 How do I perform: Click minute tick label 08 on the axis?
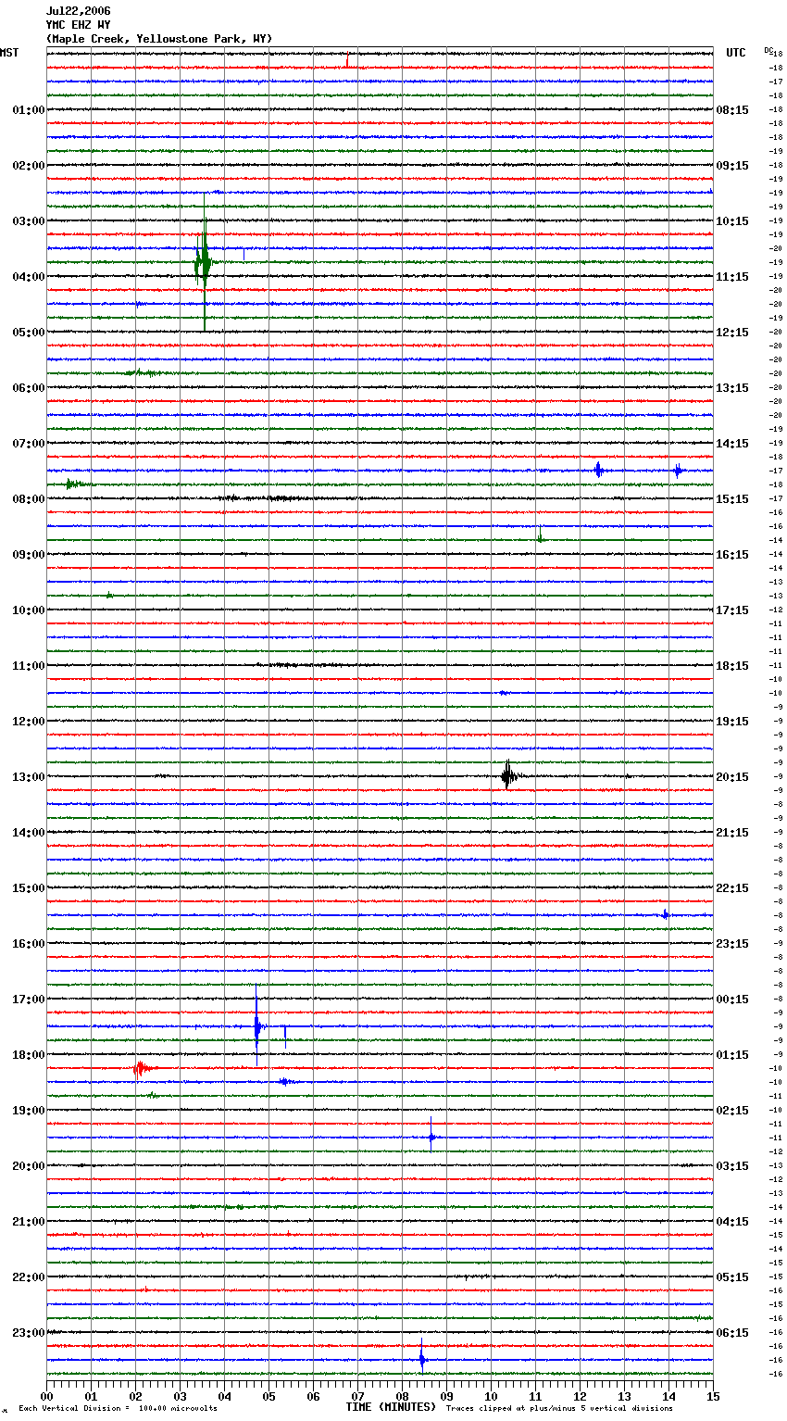coord(403,1396)
